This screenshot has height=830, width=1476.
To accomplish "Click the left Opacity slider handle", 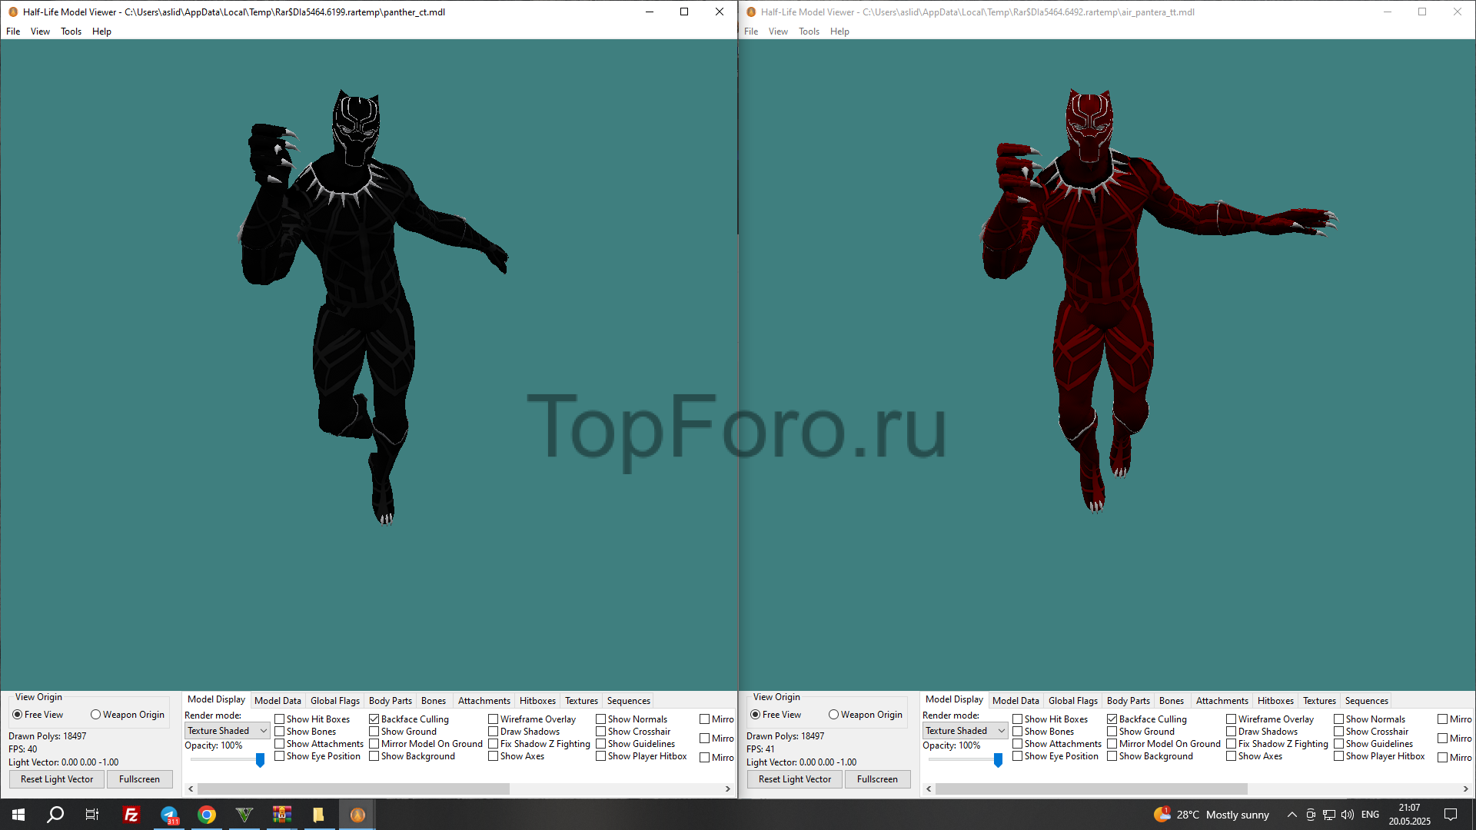I will [260, 759].
